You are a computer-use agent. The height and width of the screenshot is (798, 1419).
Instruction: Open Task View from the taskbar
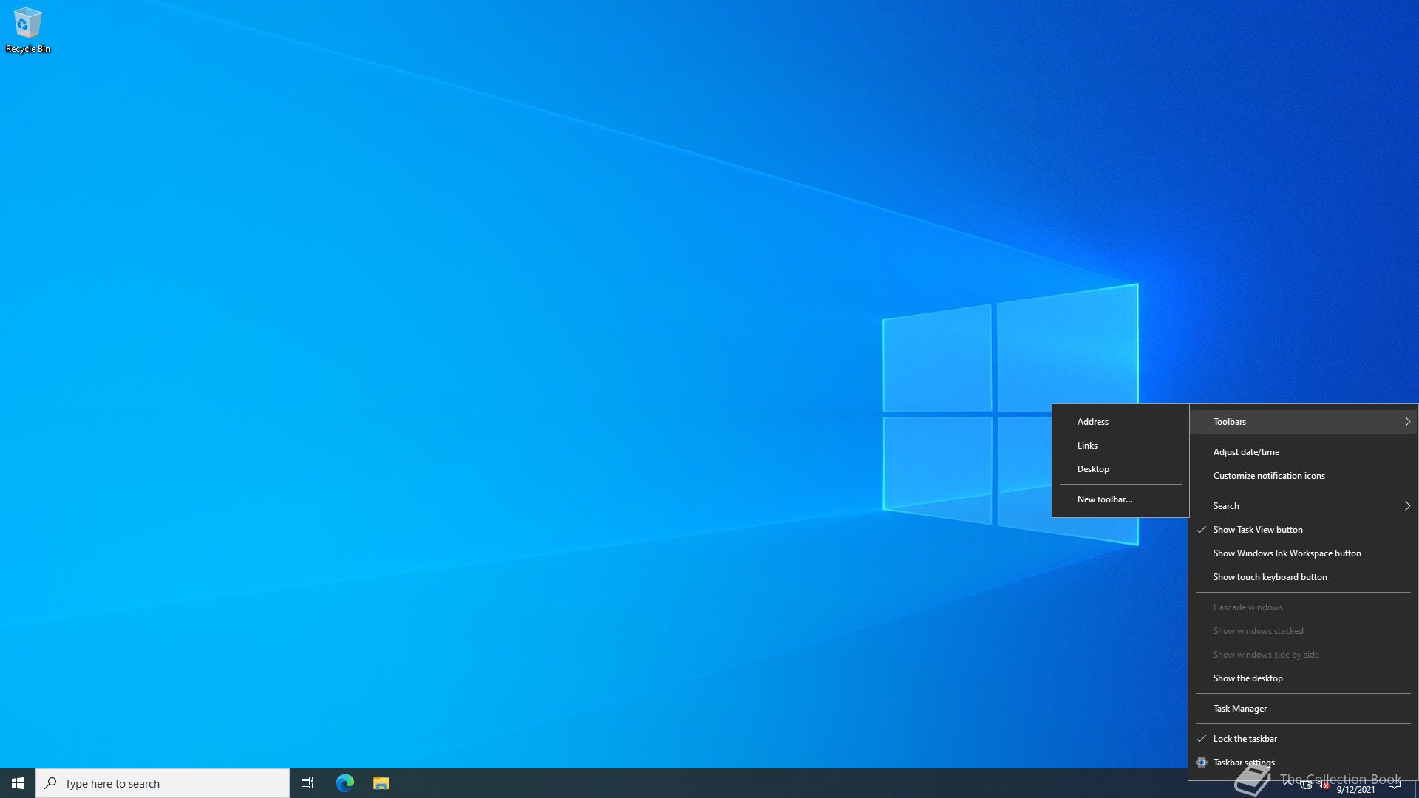pos(307,783)
